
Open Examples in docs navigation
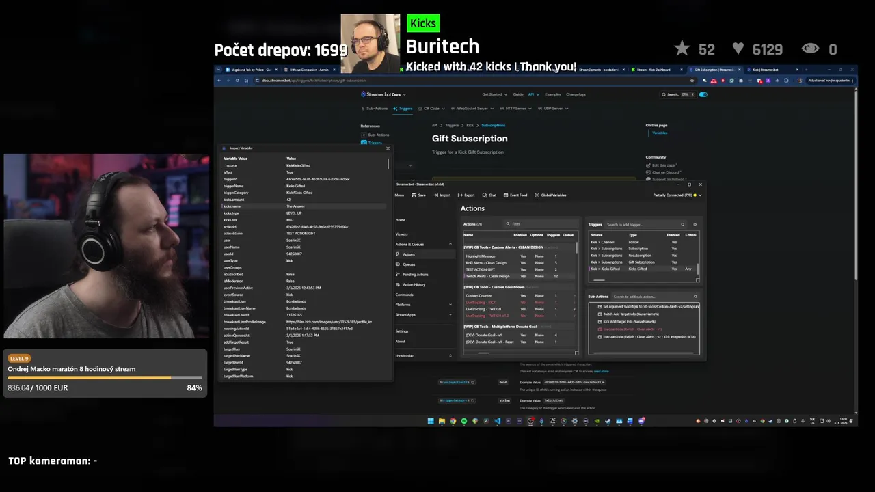pos(552,94)
